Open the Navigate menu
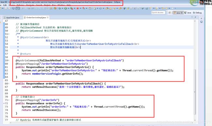212x126 pixels. [x=30, y=5]
